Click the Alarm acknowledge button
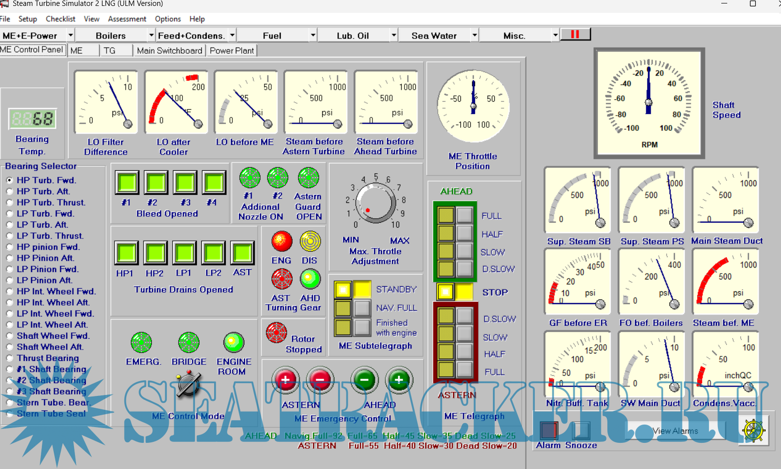 coord(549,430)
